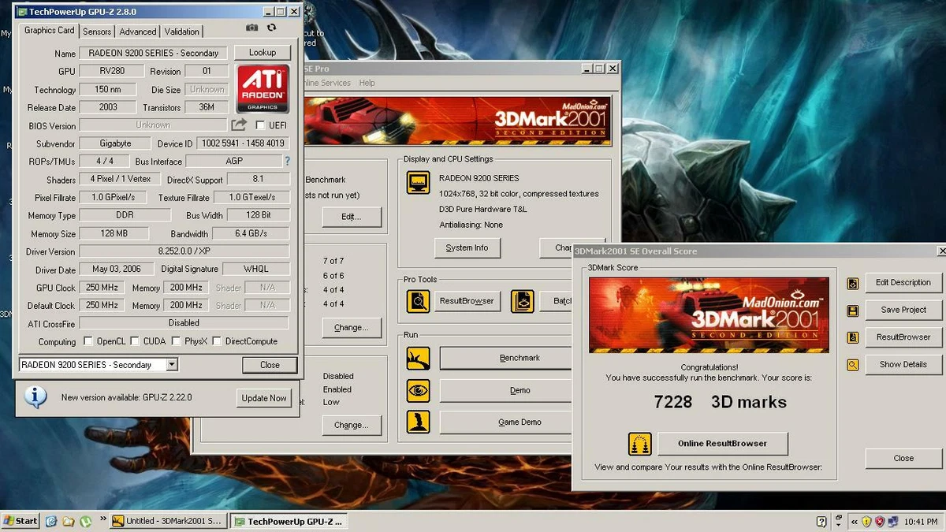Click the magnifier icon beside ResultBrowser
The image size is (946, 532).
418,301
